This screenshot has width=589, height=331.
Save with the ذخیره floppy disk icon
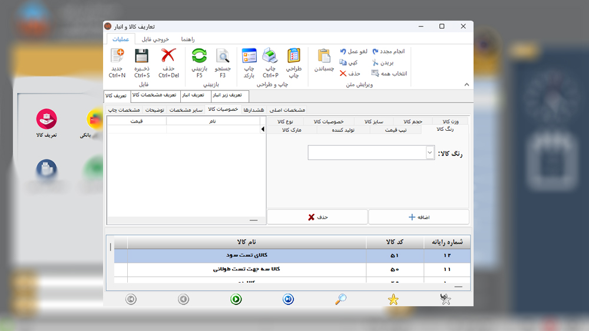click(141, 57)
